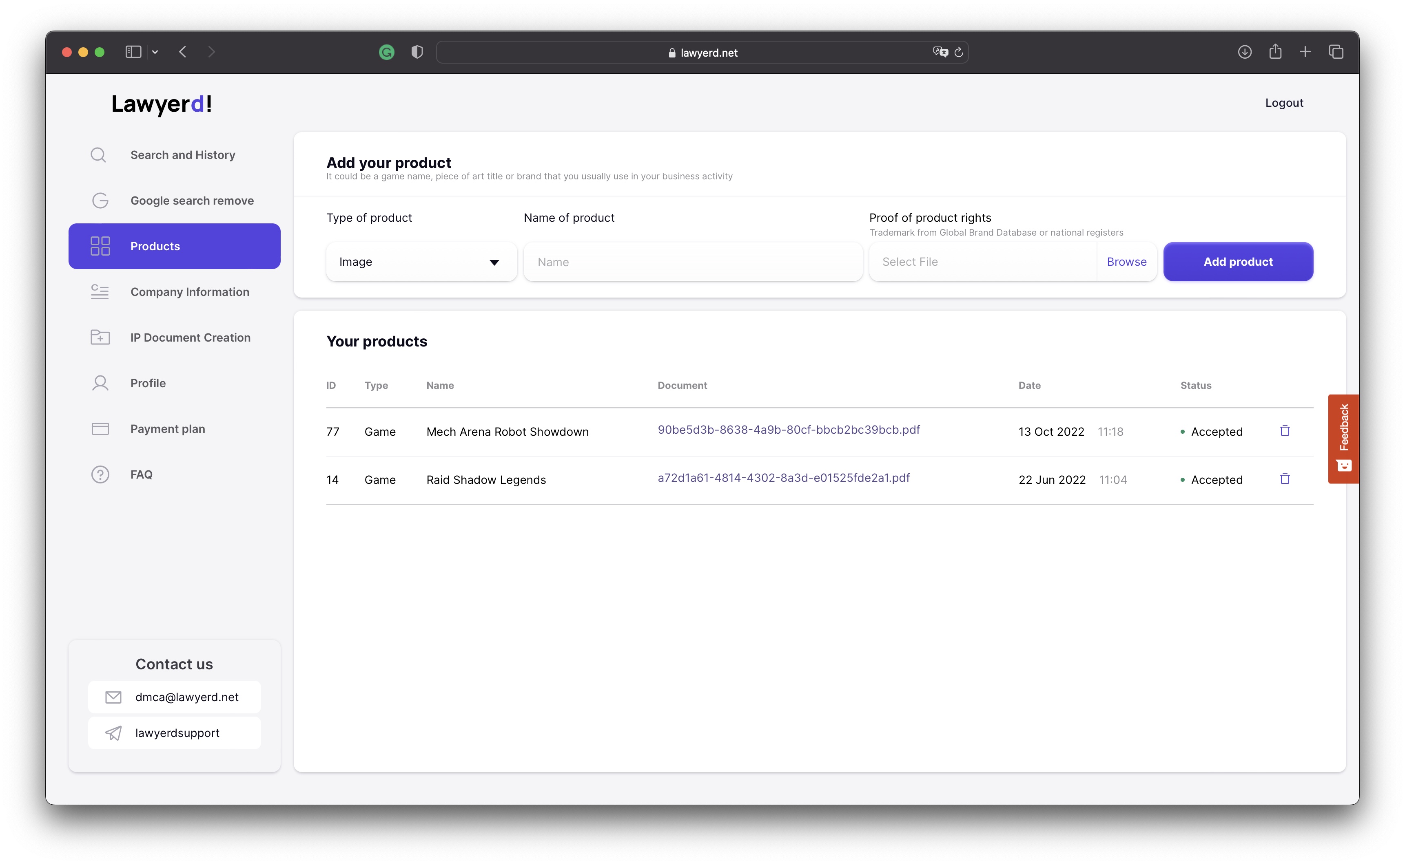Select the IP Document Creation folder icon
The image size is (1405, 865).
click(x=100, y=338)
